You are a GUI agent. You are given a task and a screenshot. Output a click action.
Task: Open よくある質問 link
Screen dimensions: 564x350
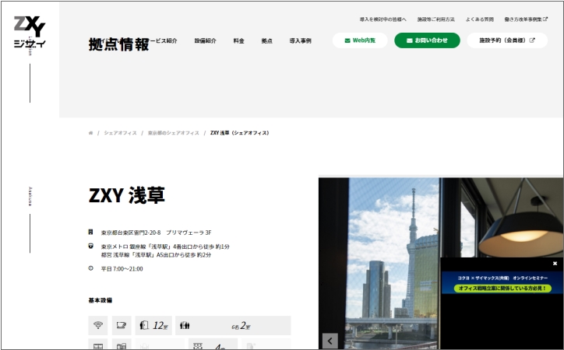click(x=479, y=19)
